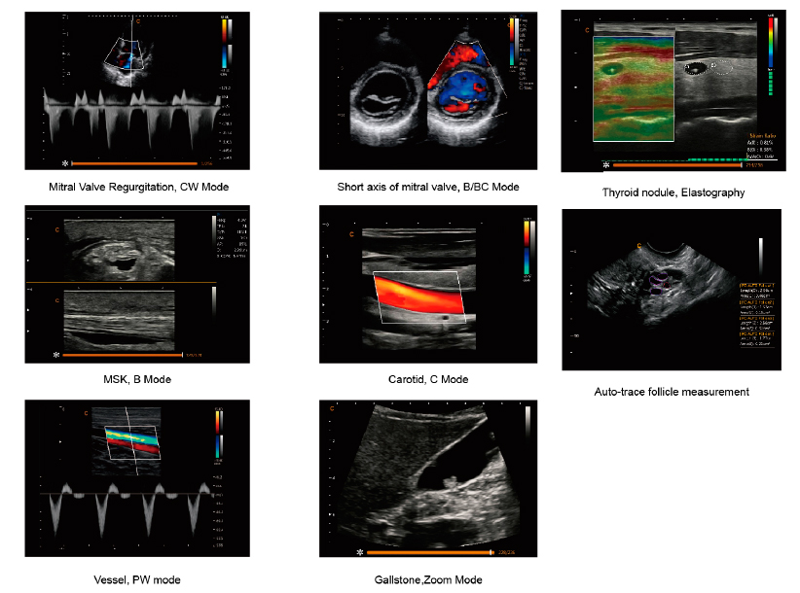The image size is (800, 593).
Task: Click the snowflake icon in MSK B Mode image
Action: pyautogui.click(x=53, y=355)
